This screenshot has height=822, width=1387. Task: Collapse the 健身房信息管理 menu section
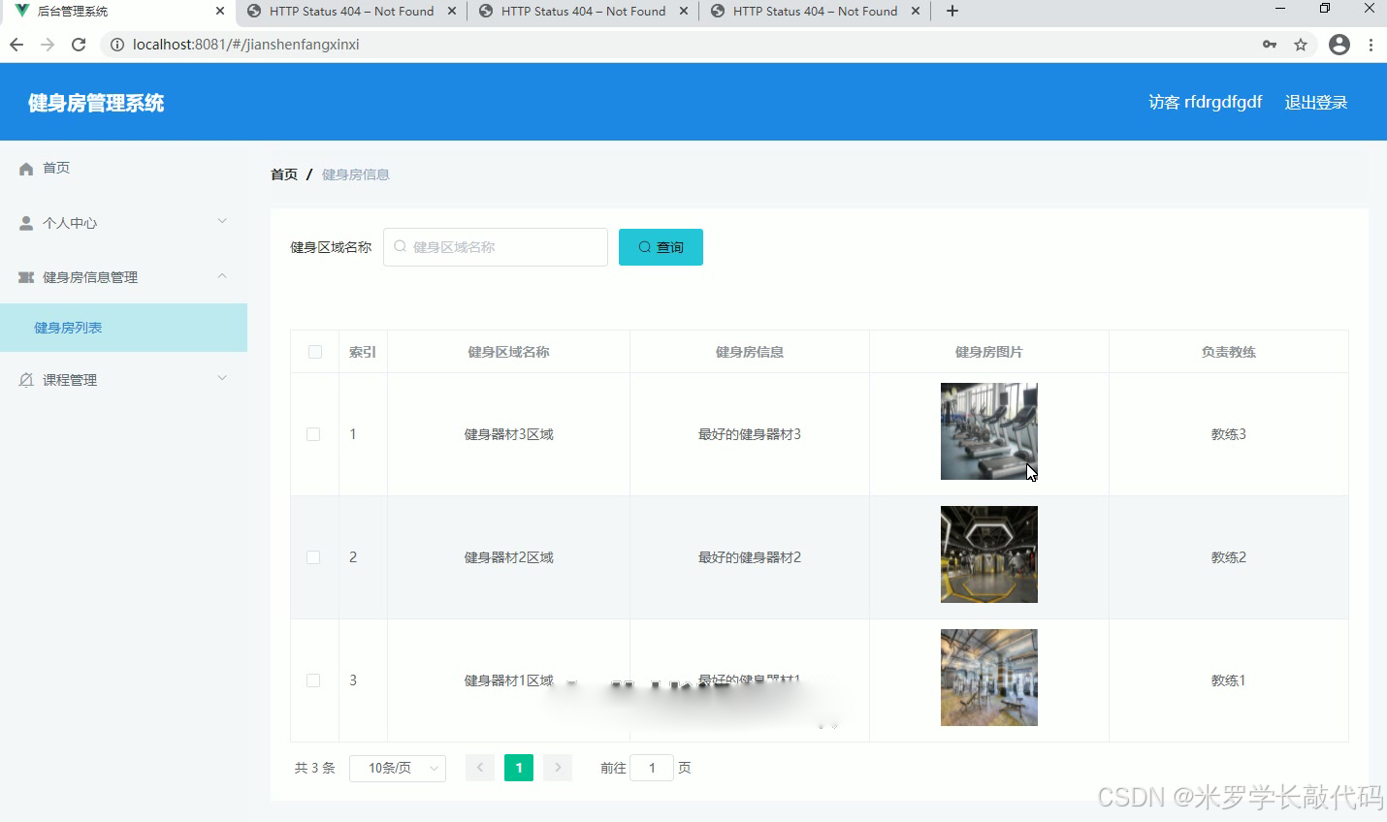221,276
